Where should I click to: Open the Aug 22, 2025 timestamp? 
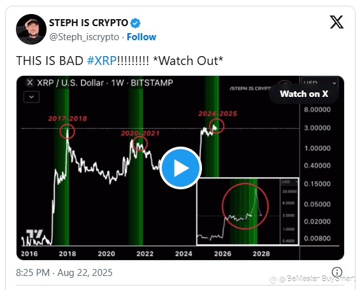pos(64,273)
